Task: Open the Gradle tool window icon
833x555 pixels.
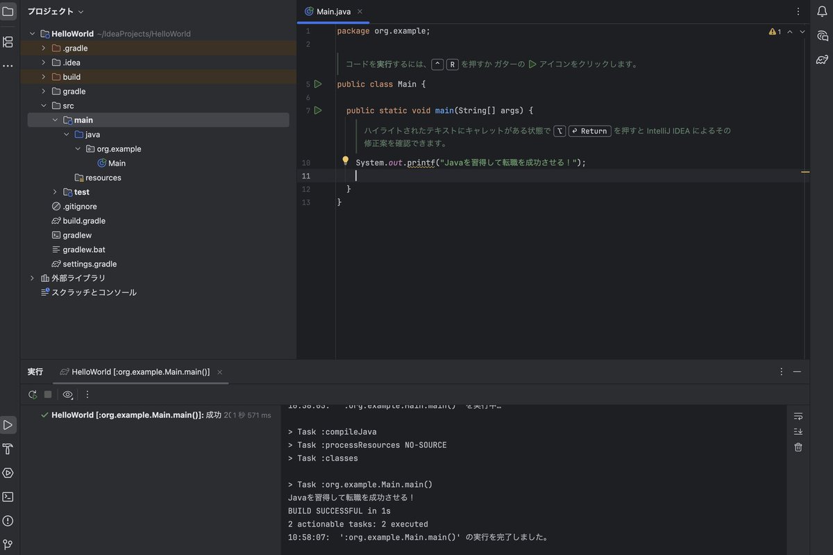Action: 822,59
